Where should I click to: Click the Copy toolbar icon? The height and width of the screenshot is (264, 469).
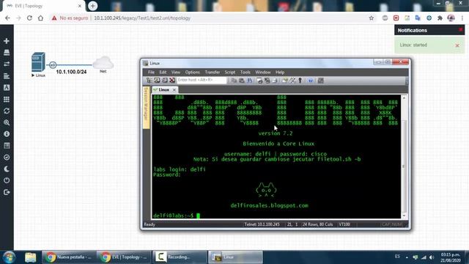pyautogui.click(x=234, y=80)
